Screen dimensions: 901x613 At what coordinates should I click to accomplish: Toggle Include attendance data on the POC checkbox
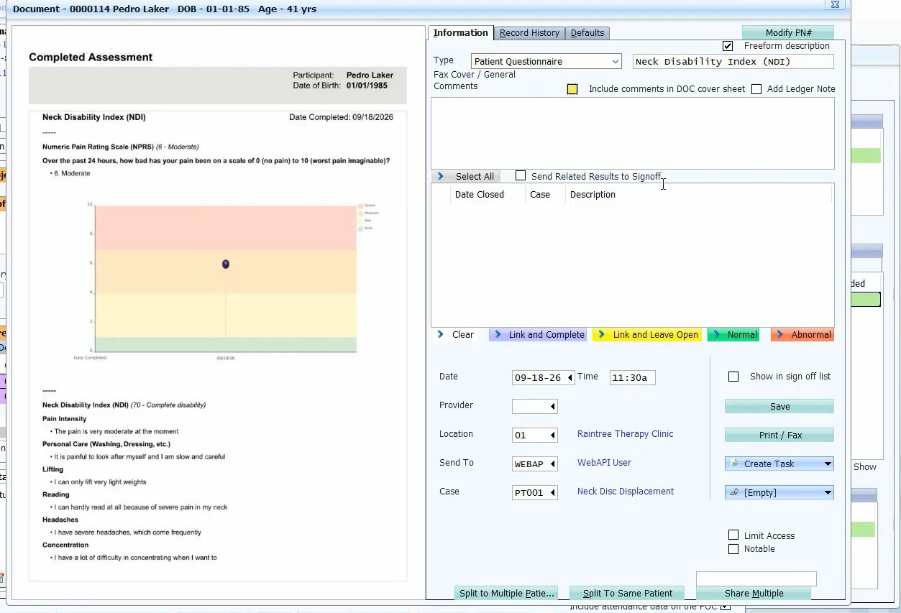coord(726,607)
